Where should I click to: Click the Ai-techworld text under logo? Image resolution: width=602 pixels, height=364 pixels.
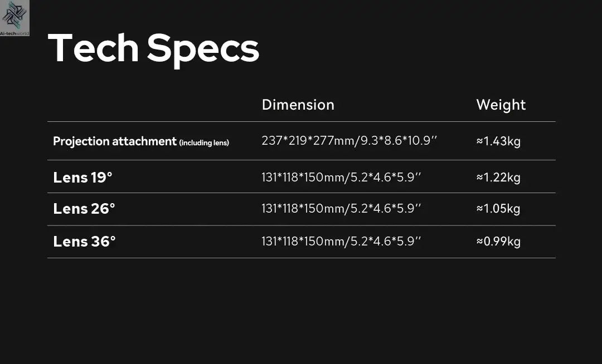[15, 33]
